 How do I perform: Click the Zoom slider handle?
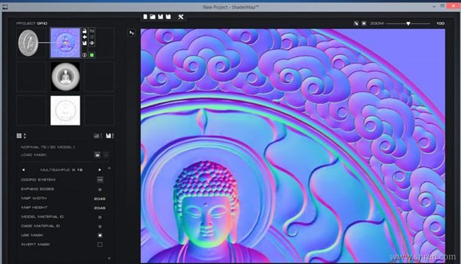coord(408,24)
